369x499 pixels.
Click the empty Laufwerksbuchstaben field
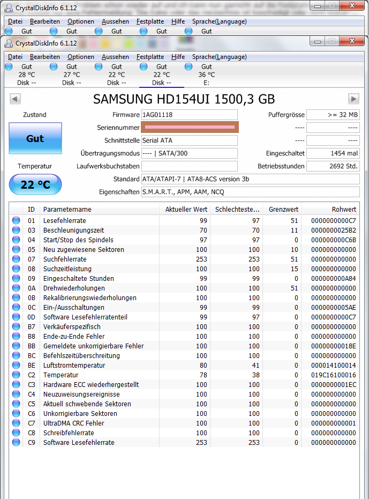[x=189, y=166]
